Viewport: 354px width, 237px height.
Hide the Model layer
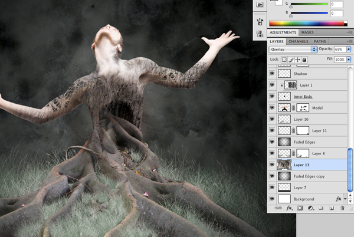click(x=272, y=108)
